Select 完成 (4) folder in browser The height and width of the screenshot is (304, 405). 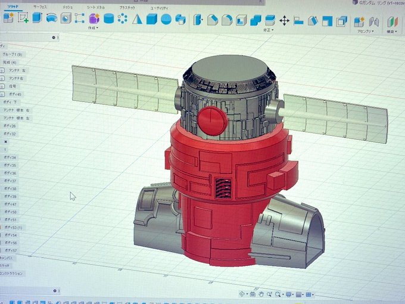point(10,63)
